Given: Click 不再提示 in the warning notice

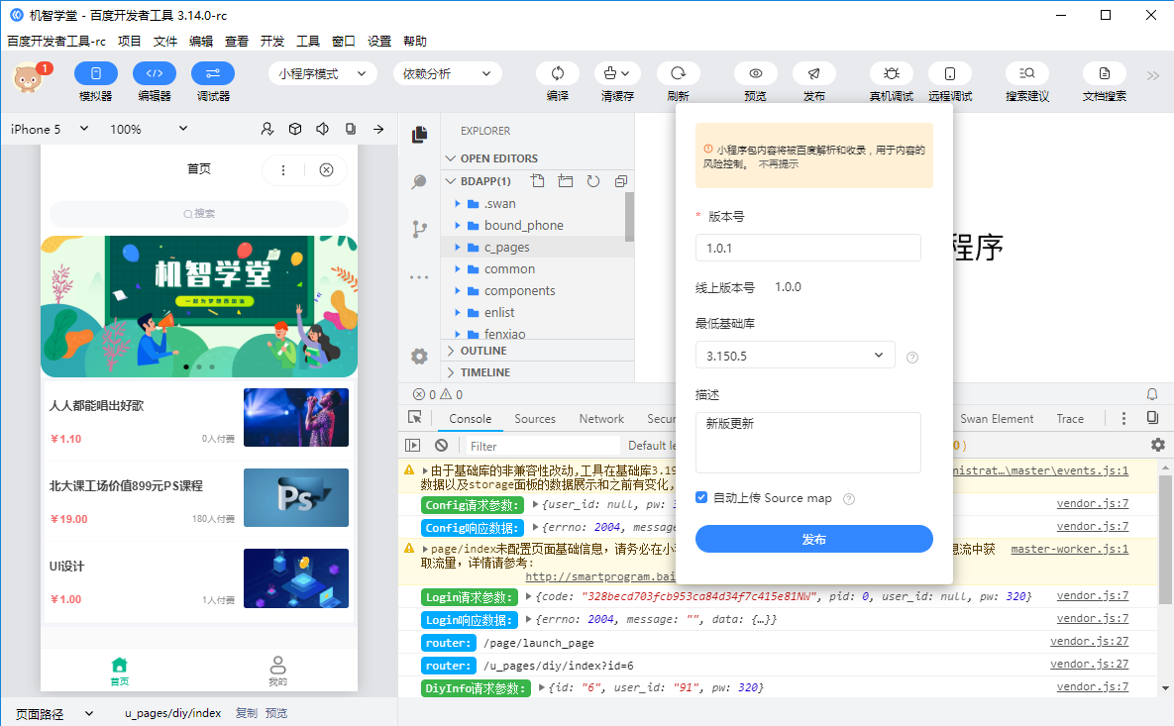Looking at the screenshot, I should (779, 163).
